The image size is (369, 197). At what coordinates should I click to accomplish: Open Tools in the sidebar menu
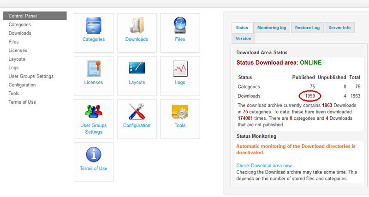14,94
